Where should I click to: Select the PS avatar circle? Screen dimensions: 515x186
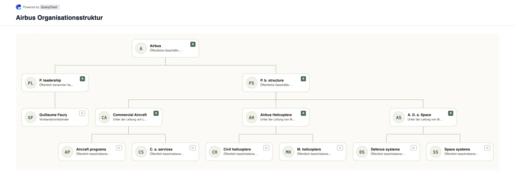pos(252,83)
